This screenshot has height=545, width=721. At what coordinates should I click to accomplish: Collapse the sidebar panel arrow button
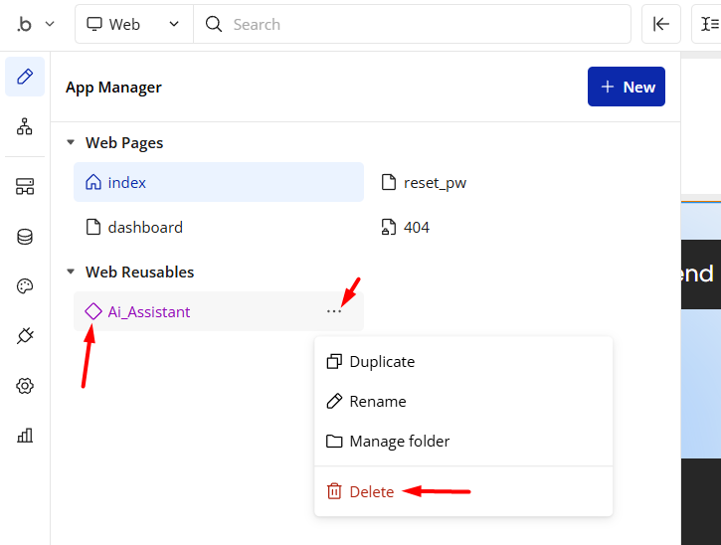(x=660, y=24)
